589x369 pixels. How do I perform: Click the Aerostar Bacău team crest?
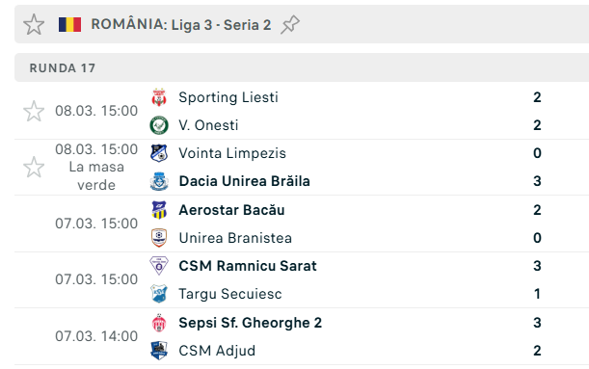(x=159, y=210)
